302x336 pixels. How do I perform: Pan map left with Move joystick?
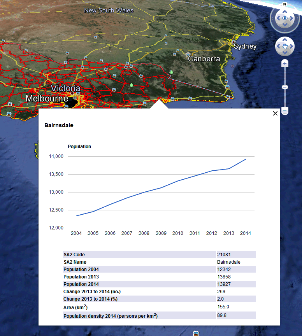[278, 47]
